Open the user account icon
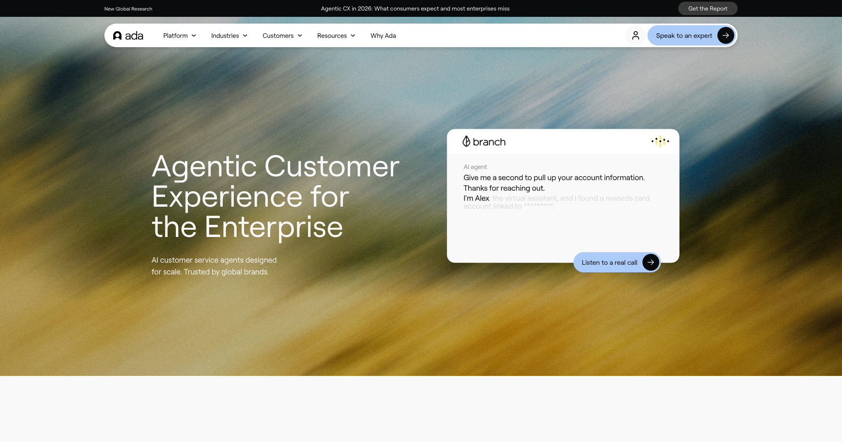 click(636, 35)
